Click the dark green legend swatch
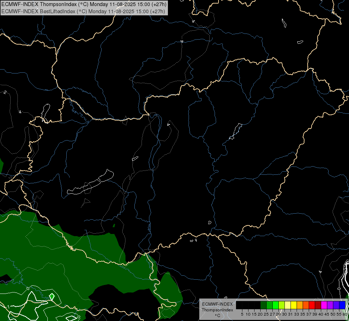Image resolution: width=349 pixels, height=321 pixels. coord(263,305)
